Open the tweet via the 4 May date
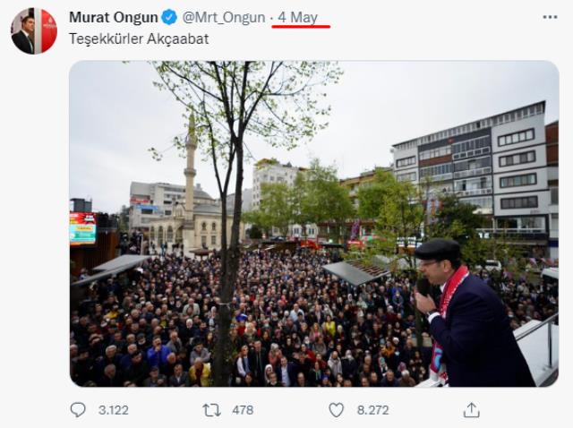Image resolution: width=573 pixels, height=428 pixels. 297,17
